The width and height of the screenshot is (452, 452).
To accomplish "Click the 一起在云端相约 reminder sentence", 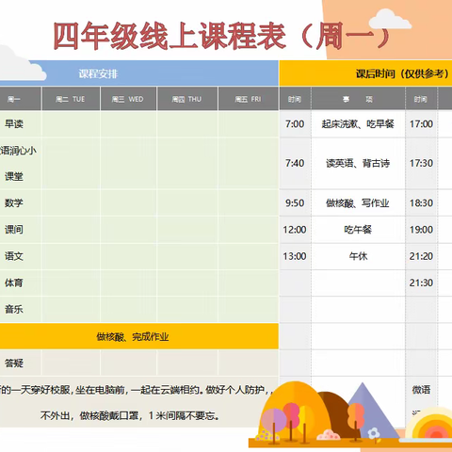I will coord(167,390).
